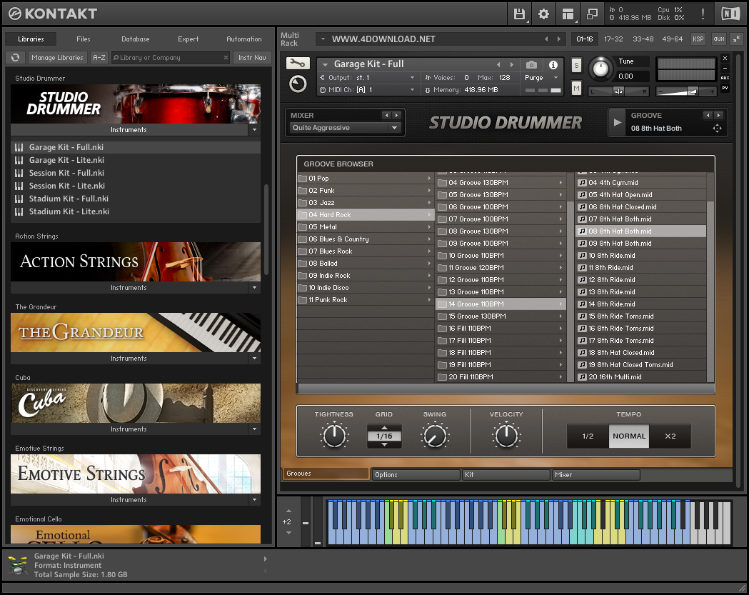
Task: Open the multi rack name dropdown arrow
Action: click(x=323, y=39)
